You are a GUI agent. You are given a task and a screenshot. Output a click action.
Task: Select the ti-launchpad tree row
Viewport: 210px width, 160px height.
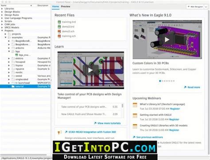tap(25, 83)
